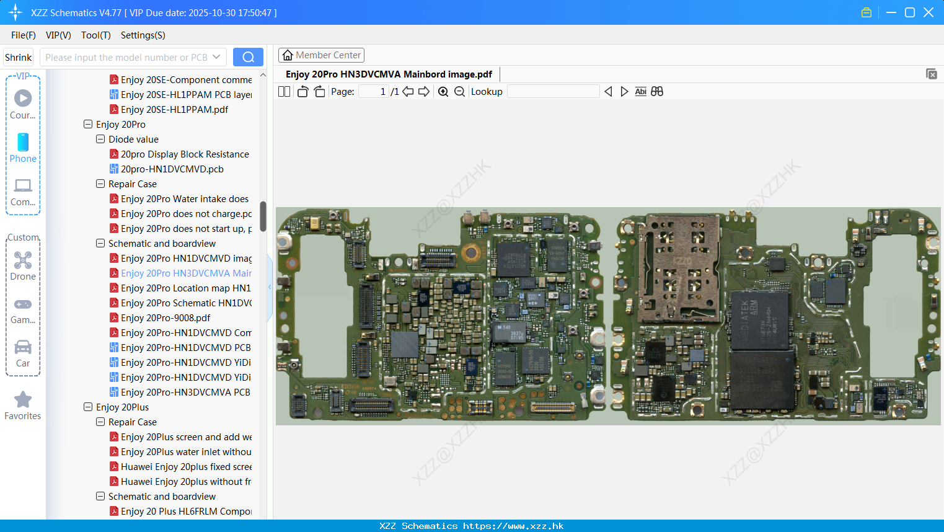Collapse the Enjoy 20Pro tree node
Viewport: 944px width, 532px height.
88,124
